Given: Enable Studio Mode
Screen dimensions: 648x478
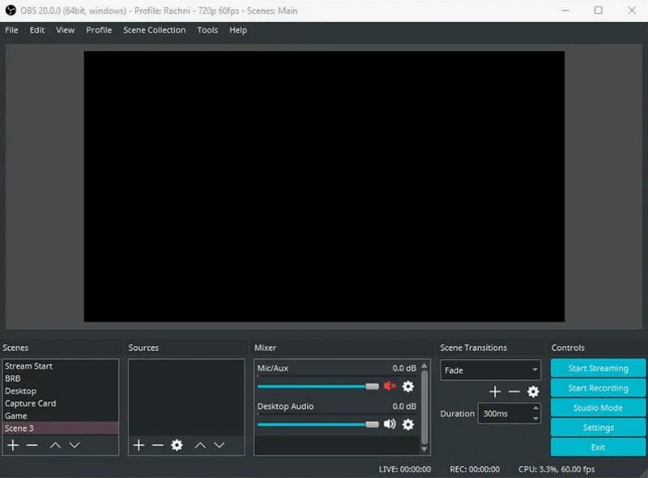Looking at the screenshot, I should click(598, 408).
